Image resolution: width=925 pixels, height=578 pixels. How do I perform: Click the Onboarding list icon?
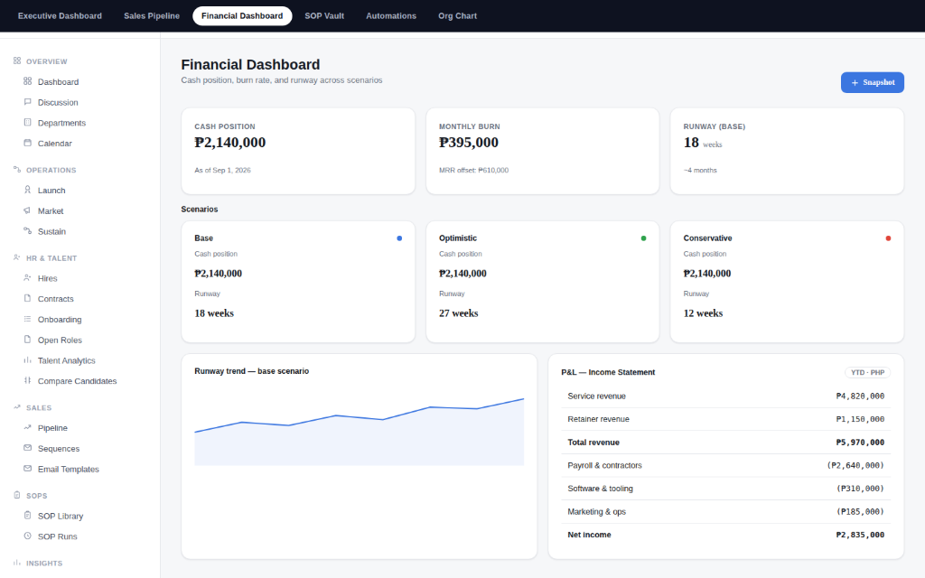coord(27,319)
